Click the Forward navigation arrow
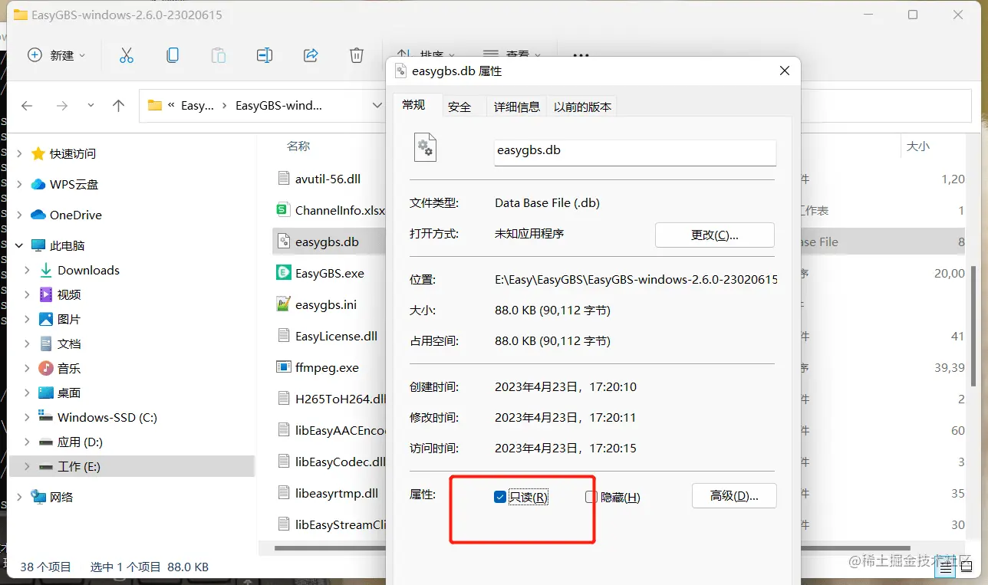This screenshot has width=988, height=585. click(x=63, y=106)
